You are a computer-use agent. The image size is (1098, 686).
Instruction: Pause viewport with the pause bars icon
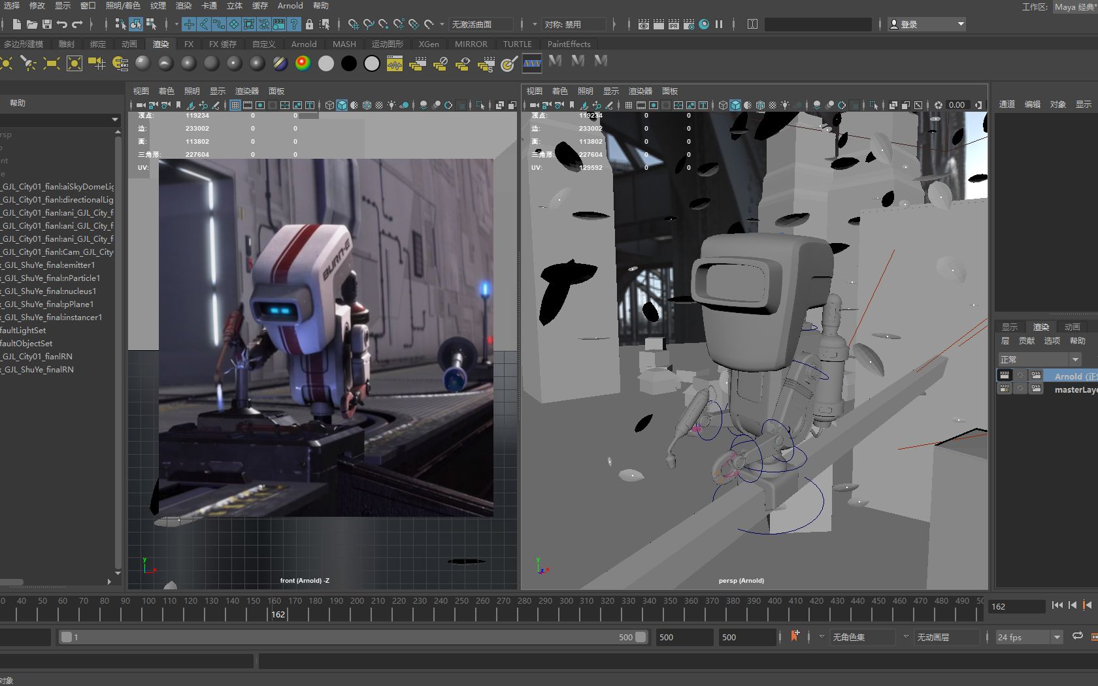point(719,24)
